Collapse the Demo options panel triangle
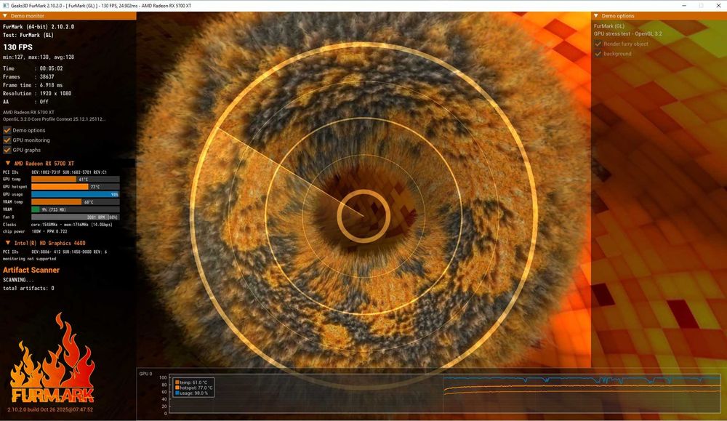 (596, 16)
